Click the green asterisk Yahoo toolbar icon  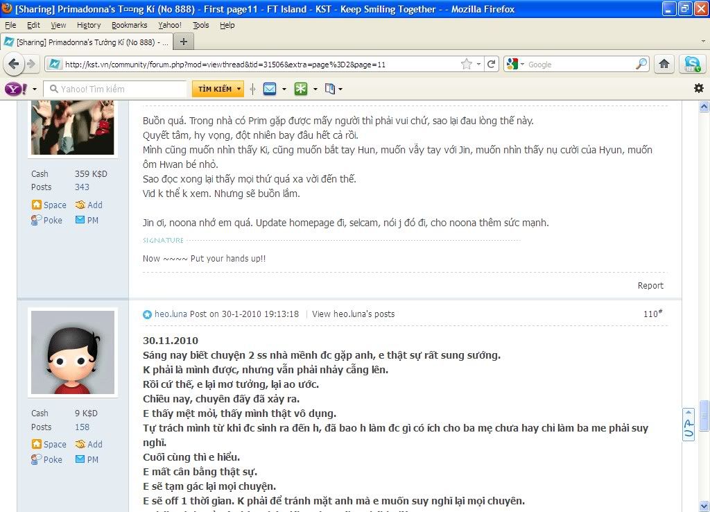[301, 89]
